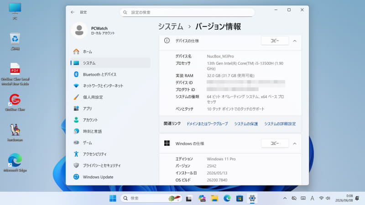The height and width of the screenshot is (205, 365).
Task: Click the search magnifier in Settings search
Action: tap(125, 12)
